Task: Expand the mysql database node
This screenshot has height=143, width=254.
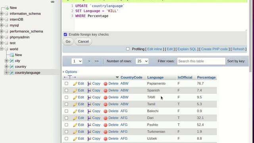Action: click(2, 25)
